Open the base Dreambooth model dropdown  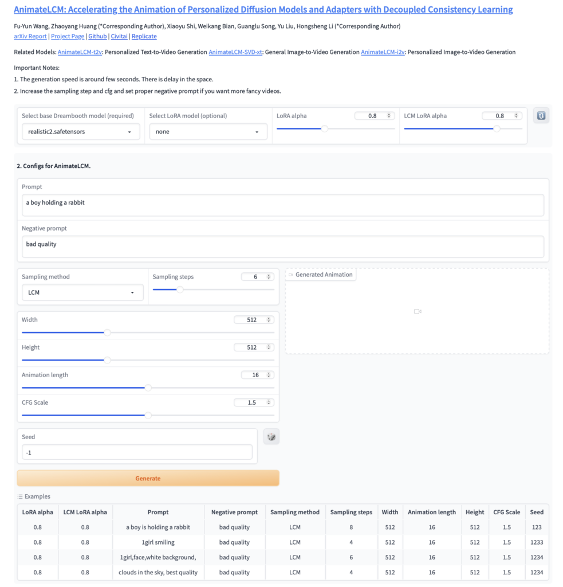80,132
